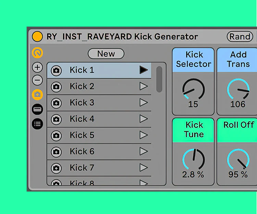Click the snapshot icon on Kick 2 row
Screen dimensions: 257x214
[56, 87]
